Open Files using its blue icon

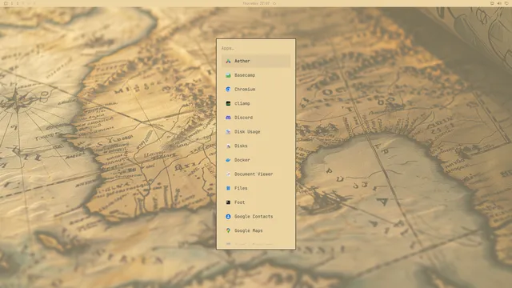point(228,188)
